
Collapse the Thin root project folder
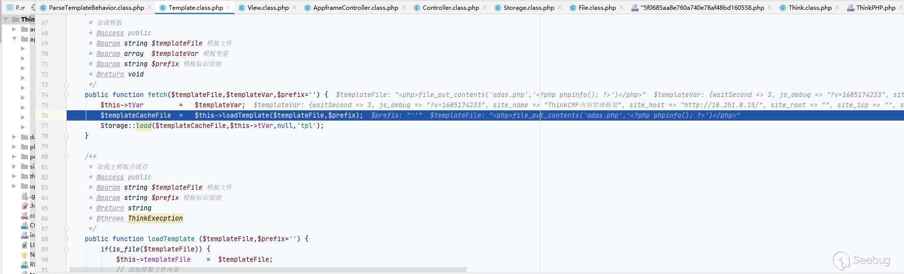(6, 19)
